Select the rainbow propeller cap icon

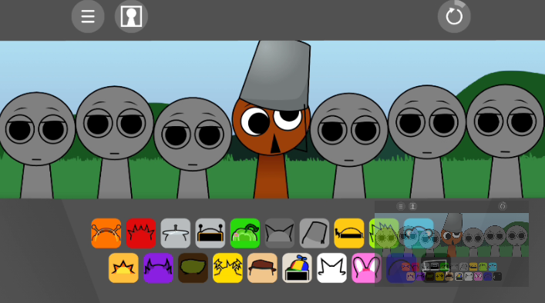pos(298,268)
